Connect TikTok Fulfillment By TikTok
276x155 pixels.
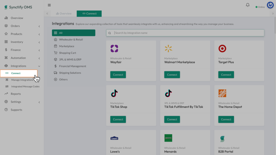click(x=172, y=119)
